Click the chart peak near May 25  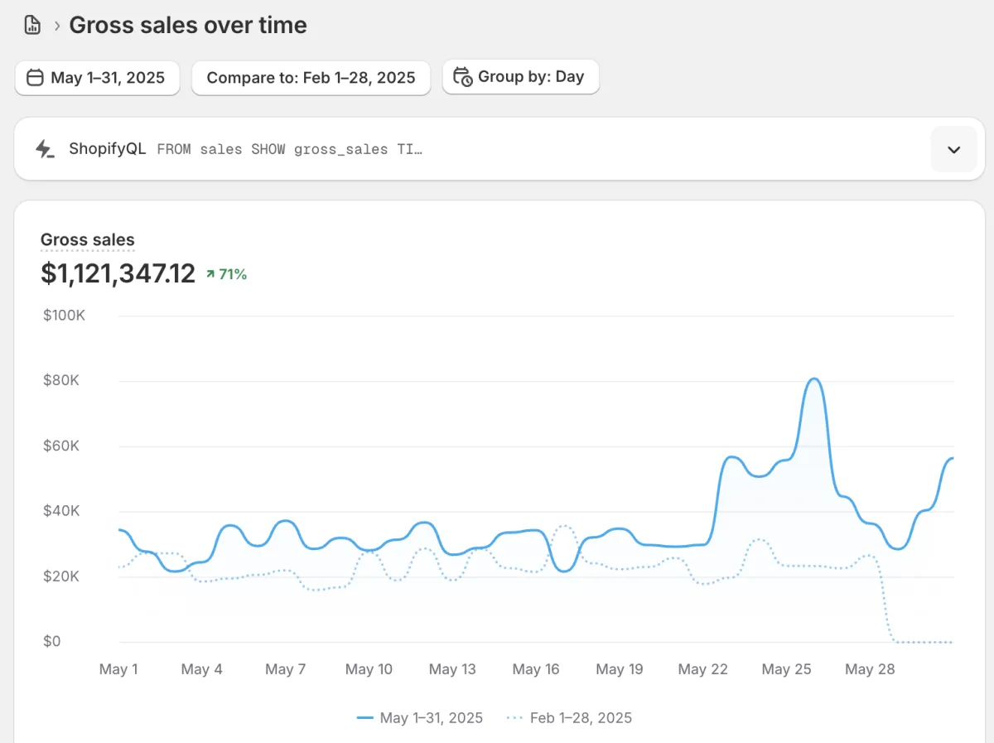tap(813, 379)
